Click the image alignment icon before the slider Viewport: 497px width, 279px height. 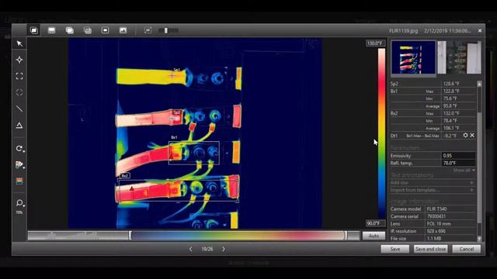coord(148,30)
